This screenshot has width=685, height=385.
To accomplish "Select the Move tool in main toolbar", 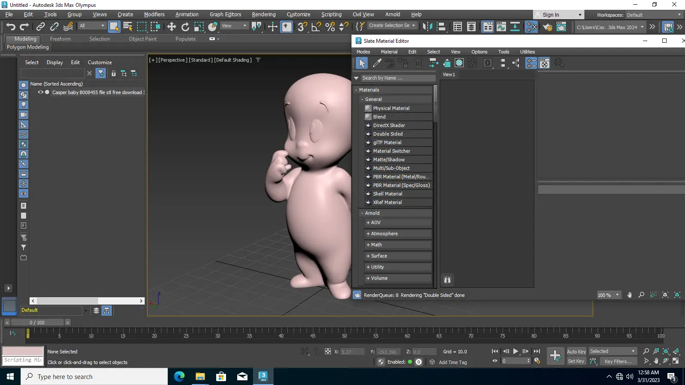I will tap(172, 27).
